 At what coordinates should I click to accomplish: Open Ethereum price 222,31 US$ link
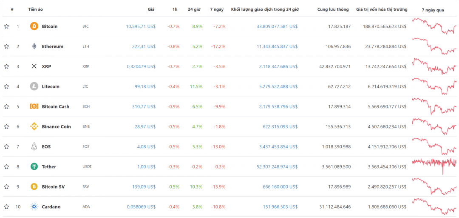click(x=144, y=46)
